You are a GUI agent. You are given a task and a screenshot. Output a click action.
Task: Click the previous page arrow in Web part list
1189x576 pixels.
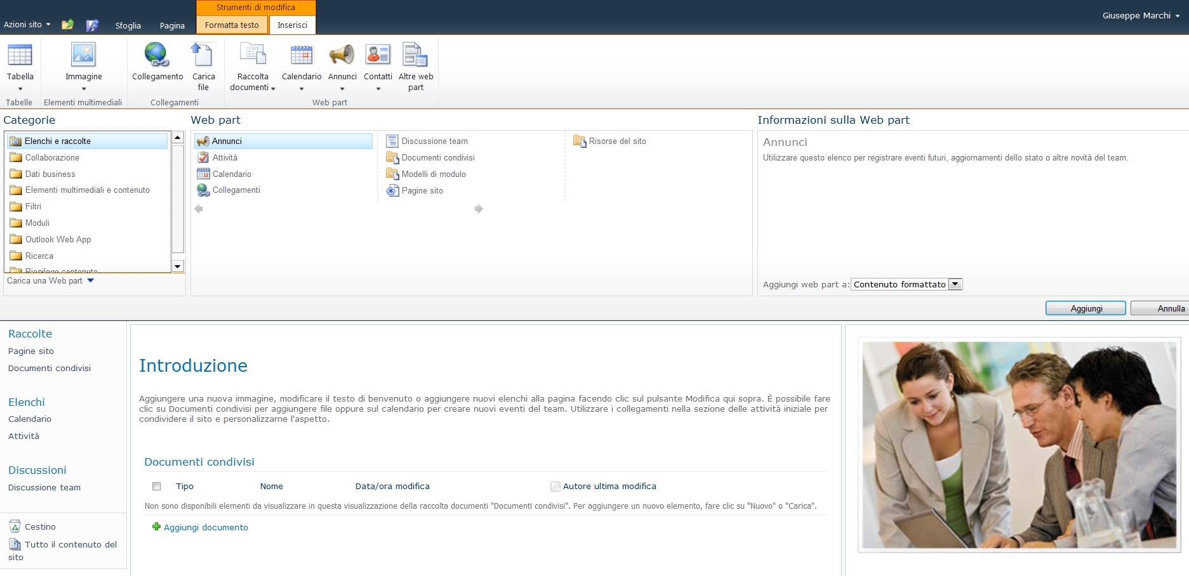coord(199,209)
